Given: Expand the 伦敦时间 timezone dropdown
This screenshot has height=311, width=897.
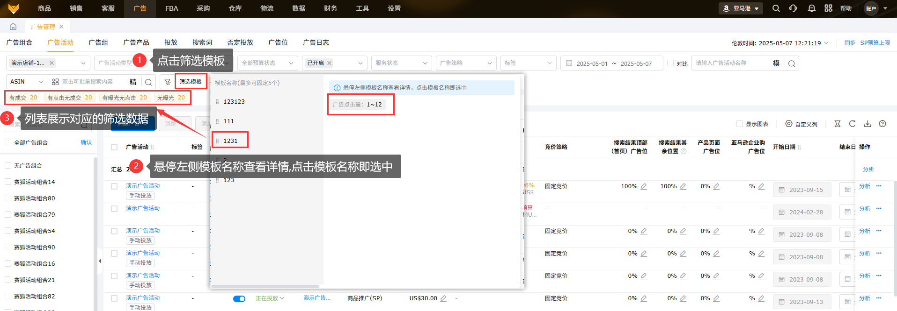Looking at the screenshot, I should pyautogui.click(x=826, y=43).
